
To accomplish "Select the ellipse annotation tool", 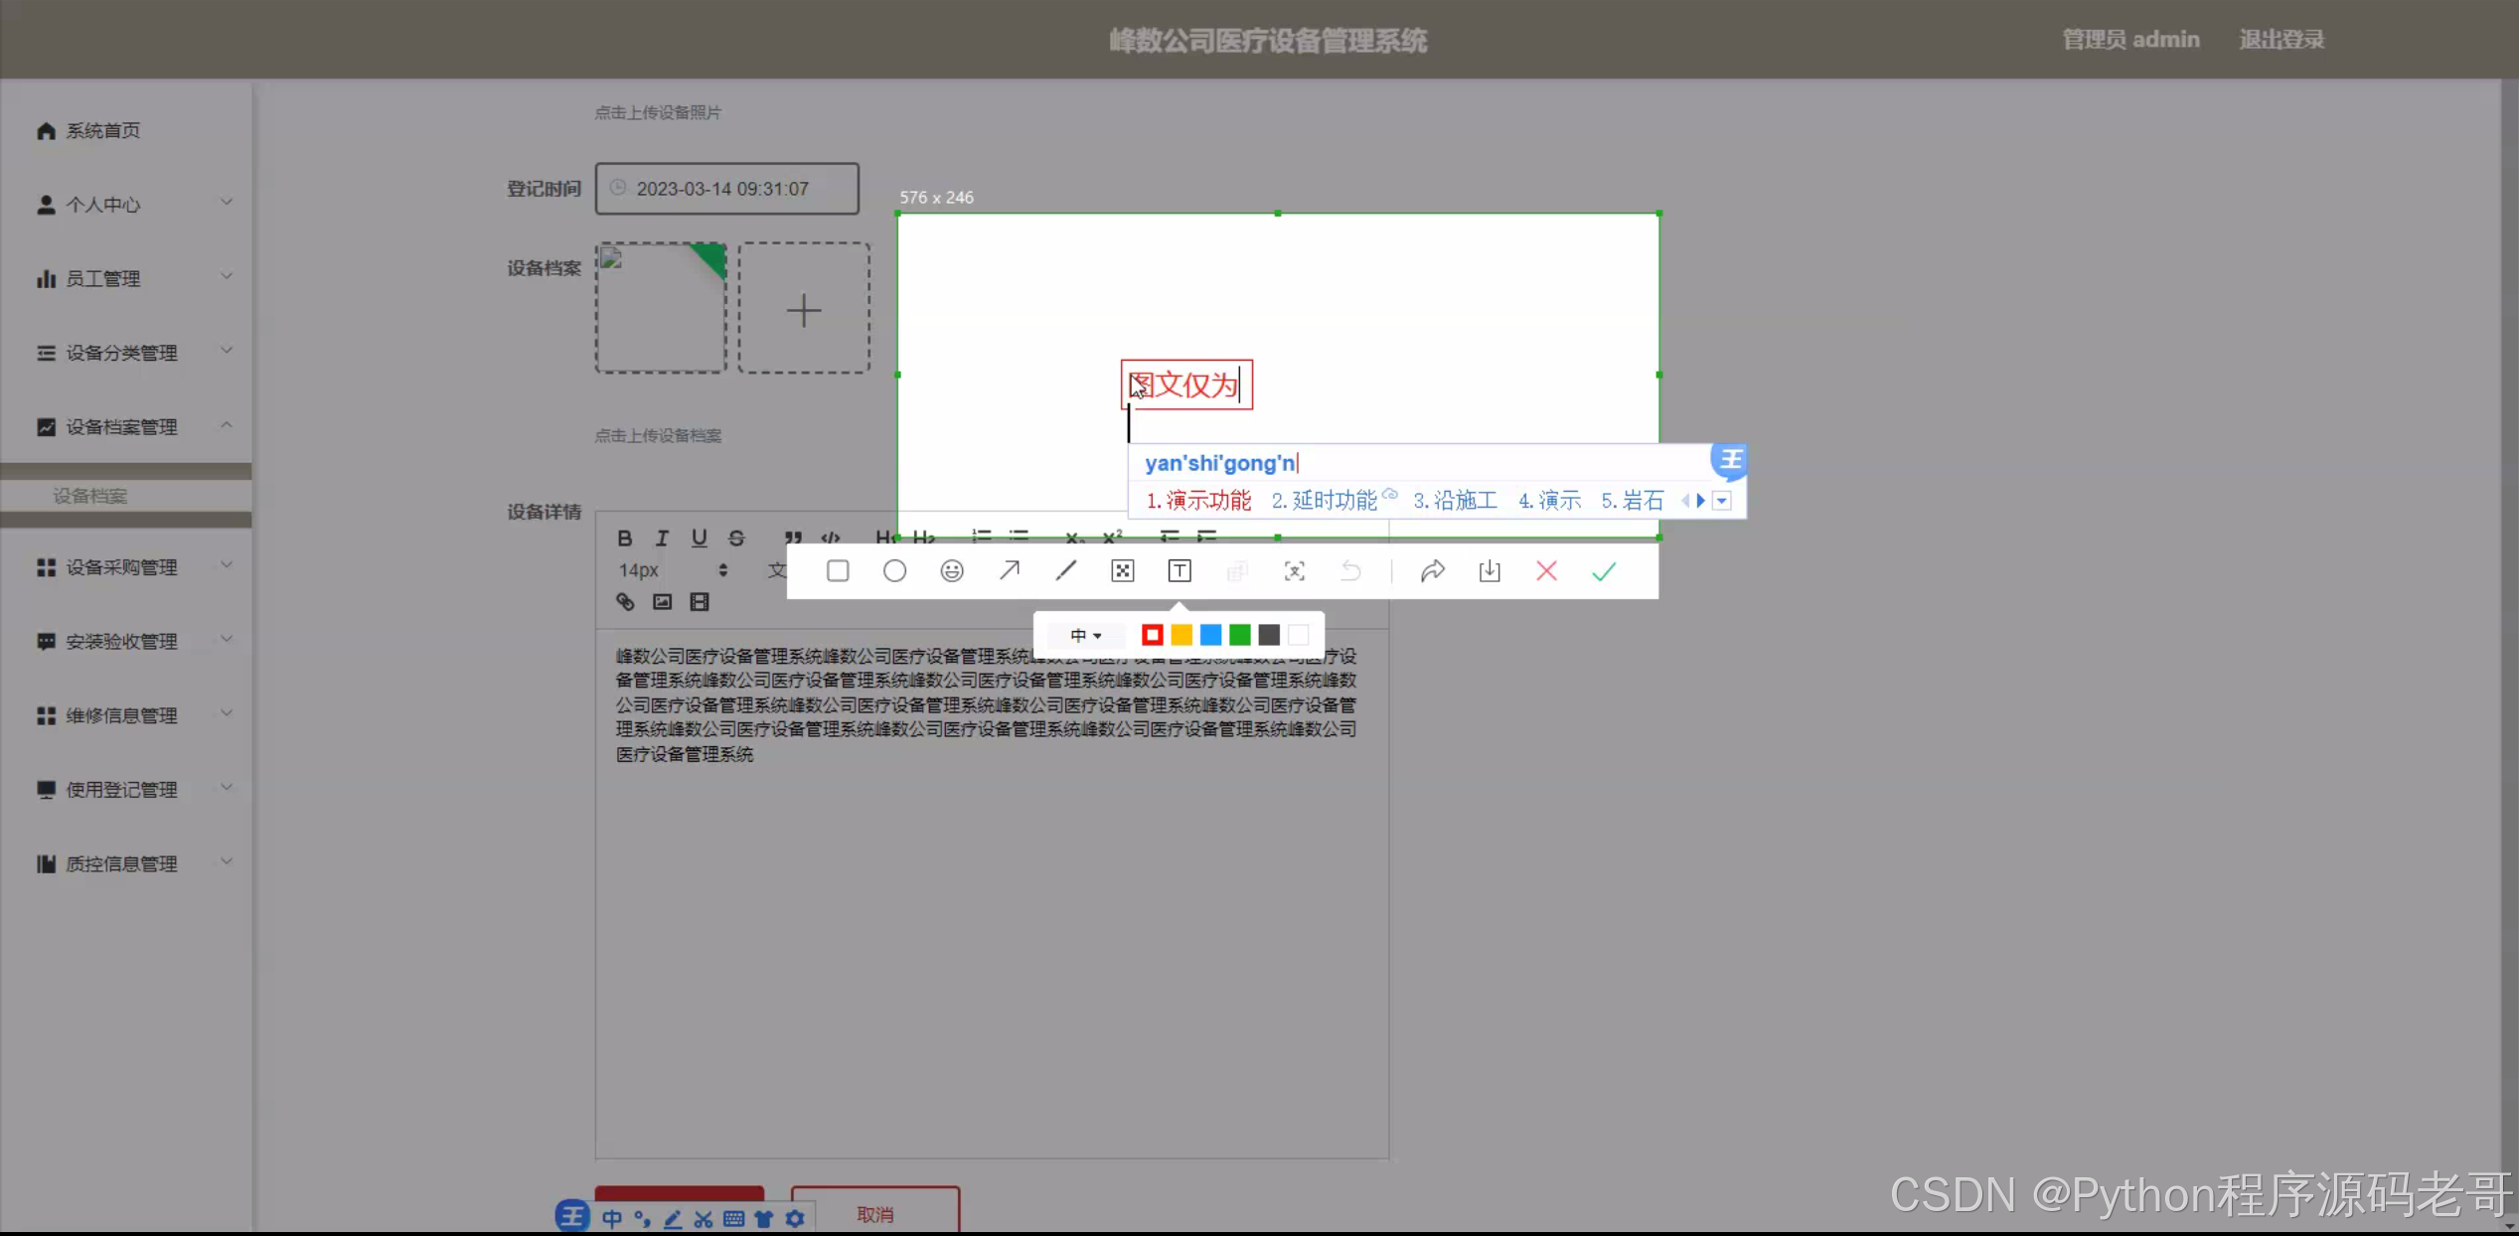I will [x=894, y=571].
